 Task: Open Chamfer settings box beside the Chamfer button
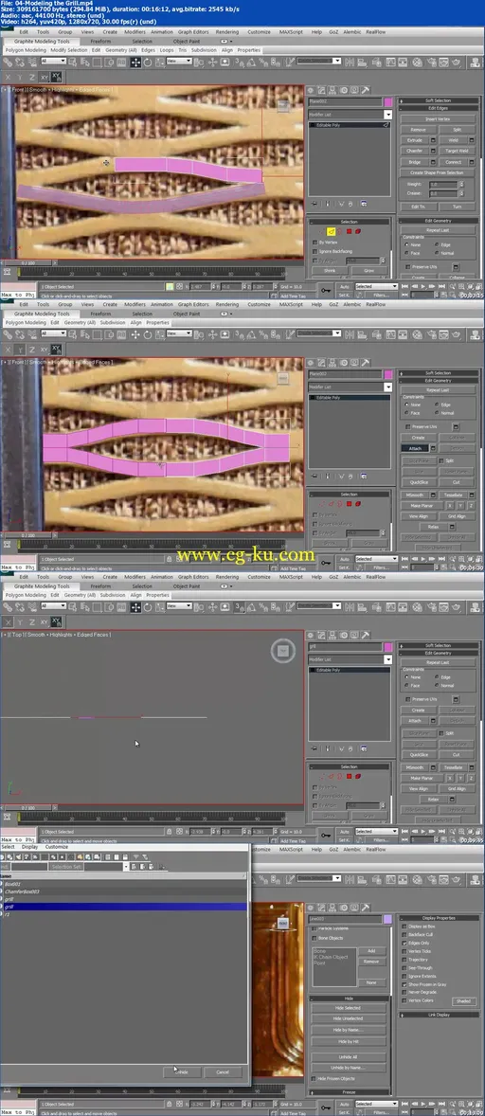(x=432, y=151)
